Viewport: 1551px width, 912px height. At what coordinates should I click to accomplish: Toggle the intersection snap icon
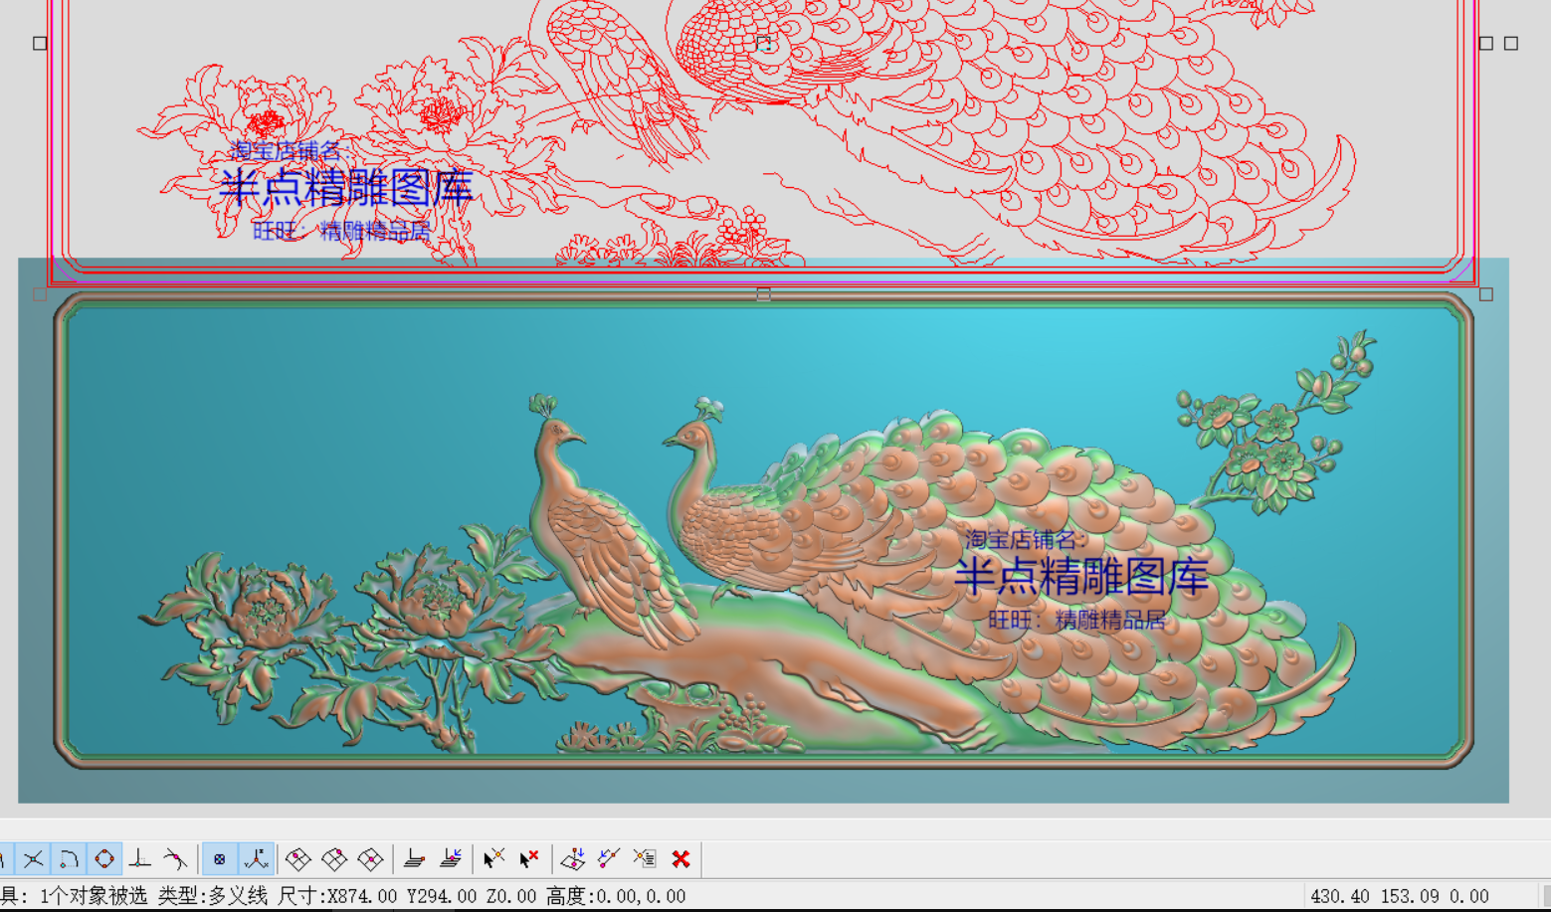(33, 858)
